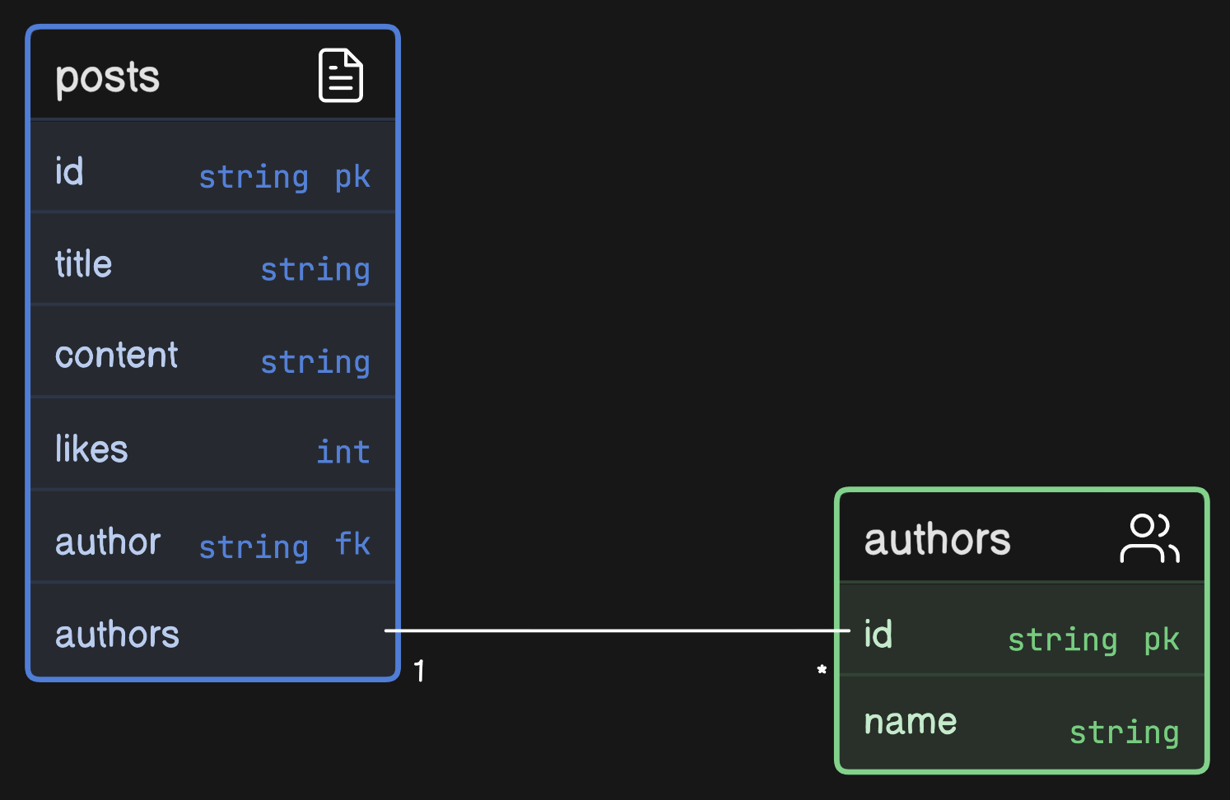Select the relationship line between the tables
The height and width of the screenshot is (800, 1230).
coord(617,630)
